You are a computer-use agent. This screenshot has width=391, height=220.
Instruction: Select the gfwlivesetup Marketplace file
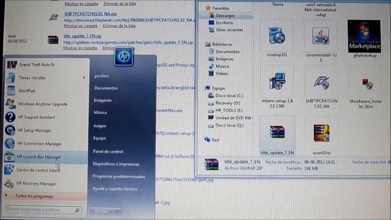pos(364,39)
